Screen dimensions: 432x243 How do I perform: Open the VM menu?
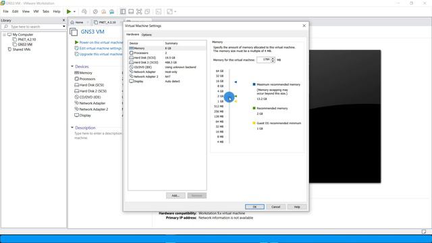point(36,11)
